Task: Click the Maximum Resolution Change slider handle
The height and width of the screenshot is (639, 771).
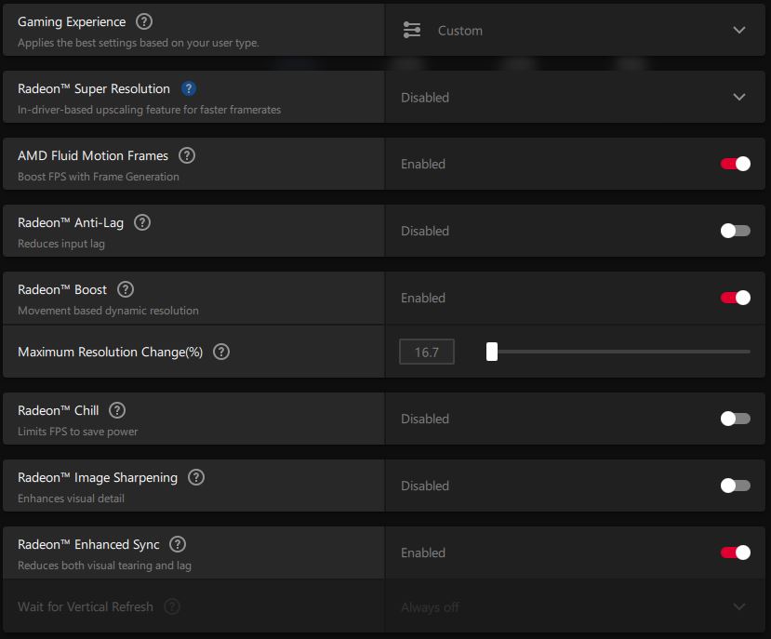Action: pos(492,352)
